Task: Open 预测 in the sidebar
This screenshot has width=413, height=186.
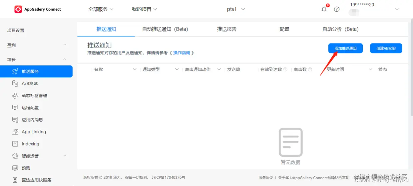Action: pyautogui.click(x=26, y=168)
